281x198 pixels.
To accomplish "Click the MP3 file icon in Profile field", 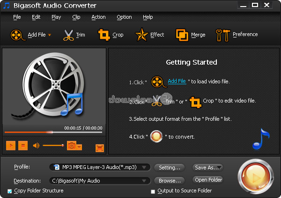I will click(57, 167).
